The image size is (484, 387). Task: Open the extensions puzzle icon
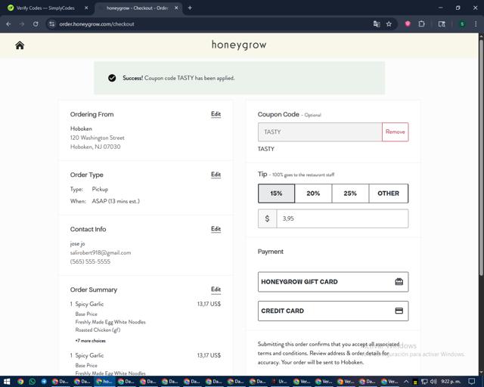[422, 24]
